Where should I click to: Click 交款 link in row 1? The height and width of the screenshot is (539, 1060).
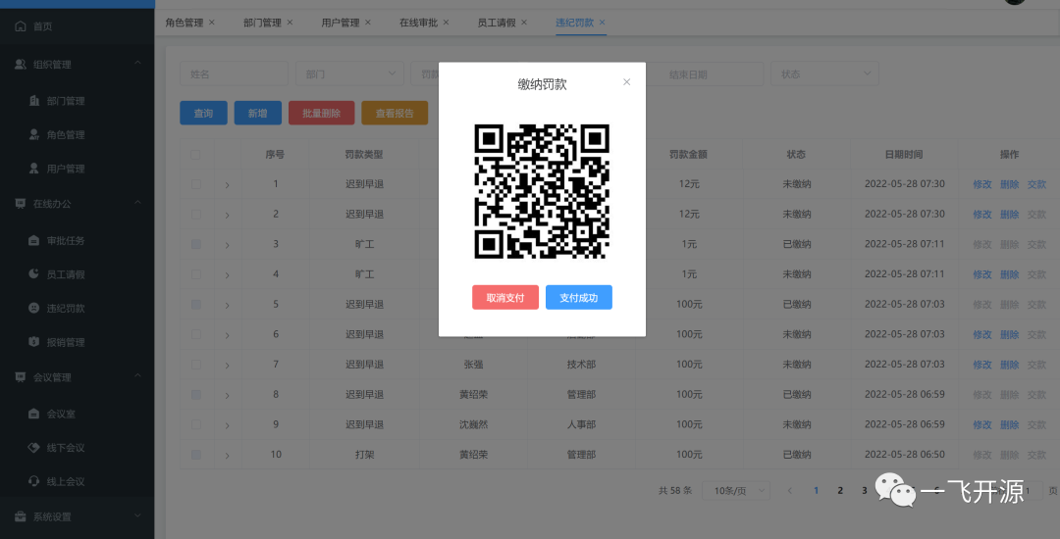tap(1036, 184)
